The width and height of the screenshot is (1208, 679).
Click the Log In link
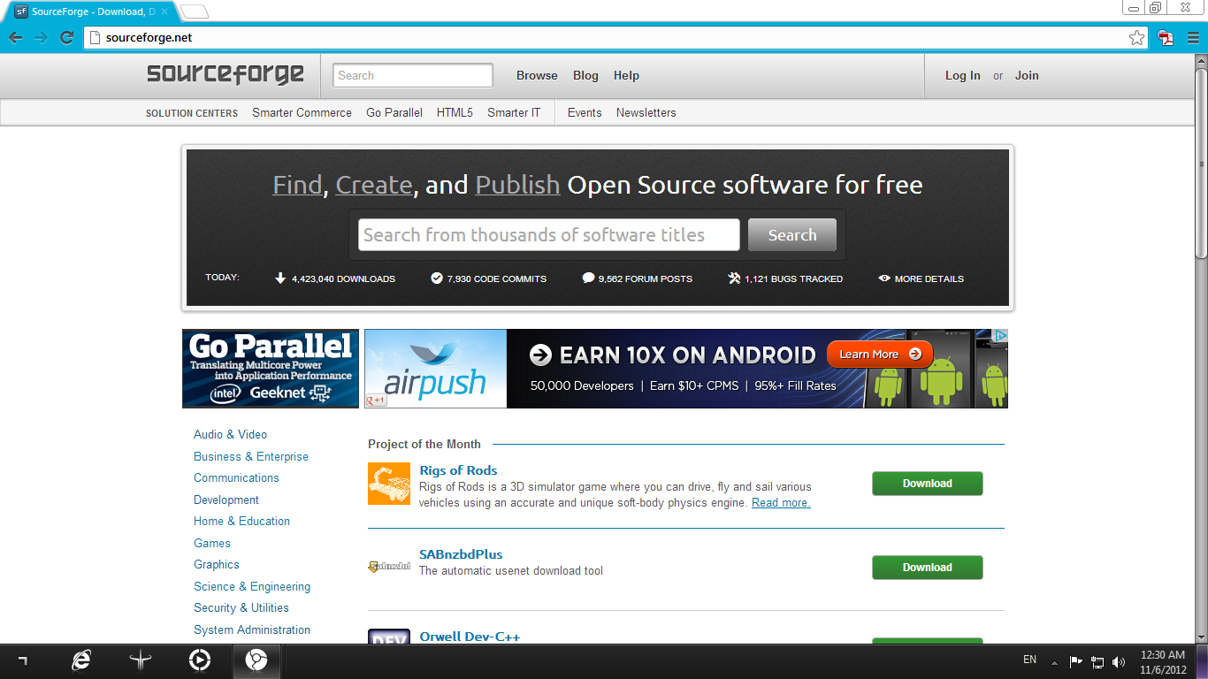coord(962,75)
